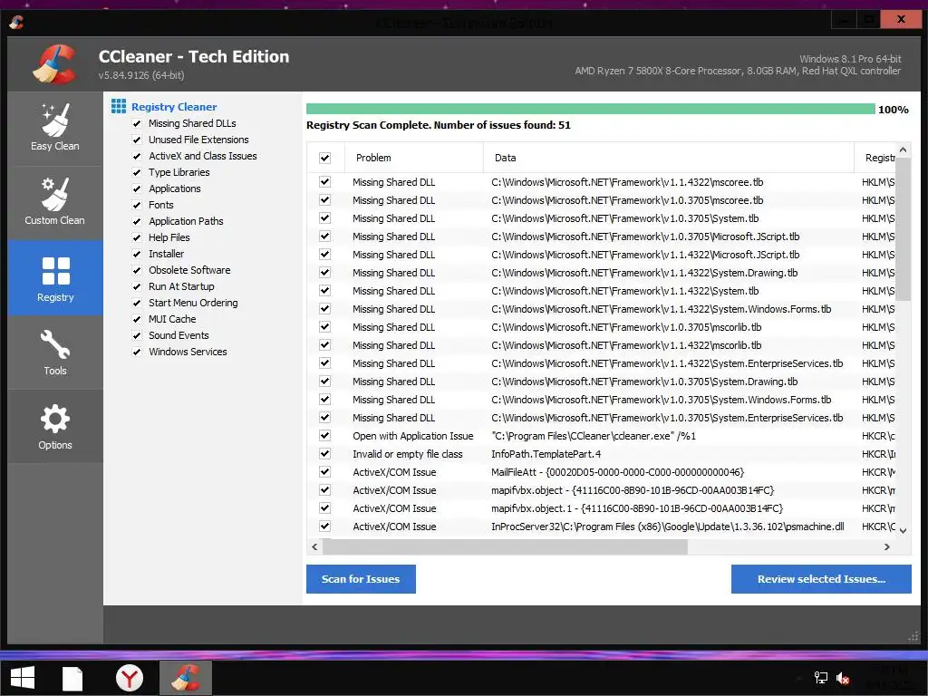928x696 pixels.
Task: Uncheck the InfoPath.TemplatePart.4 row checkbox
Action: [325, 454]
